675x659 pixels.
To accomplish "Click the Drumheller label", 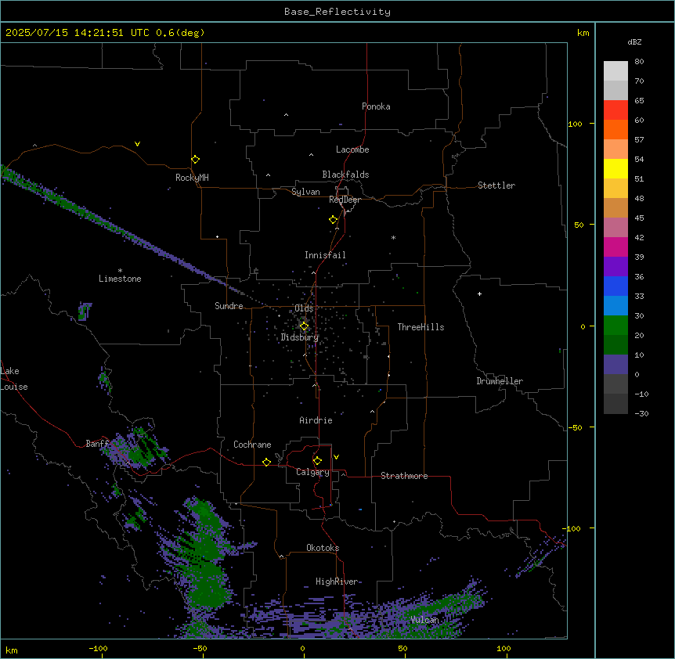I will (x=500, y=381).
